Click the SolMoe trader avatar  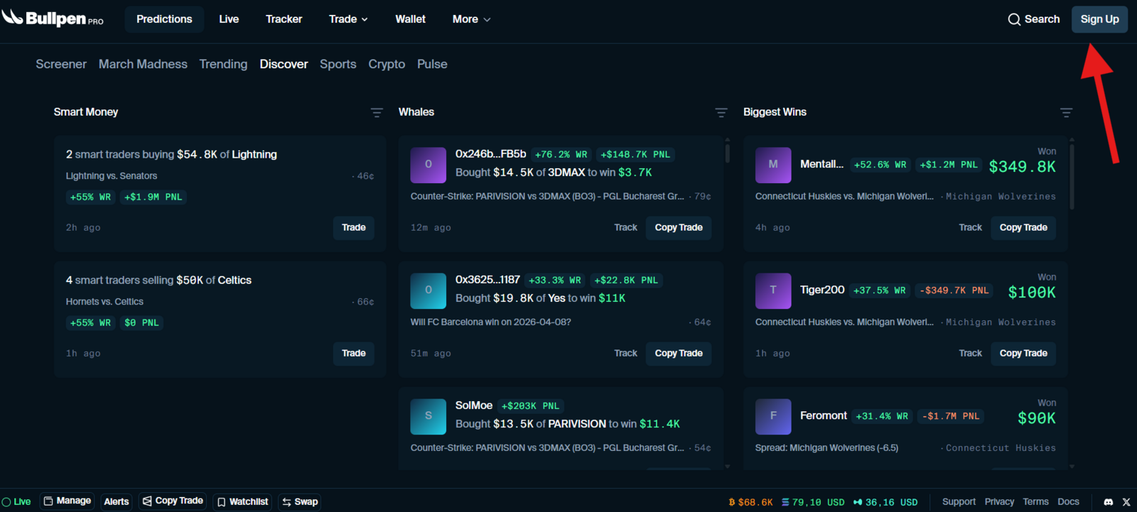click(428, 416)
